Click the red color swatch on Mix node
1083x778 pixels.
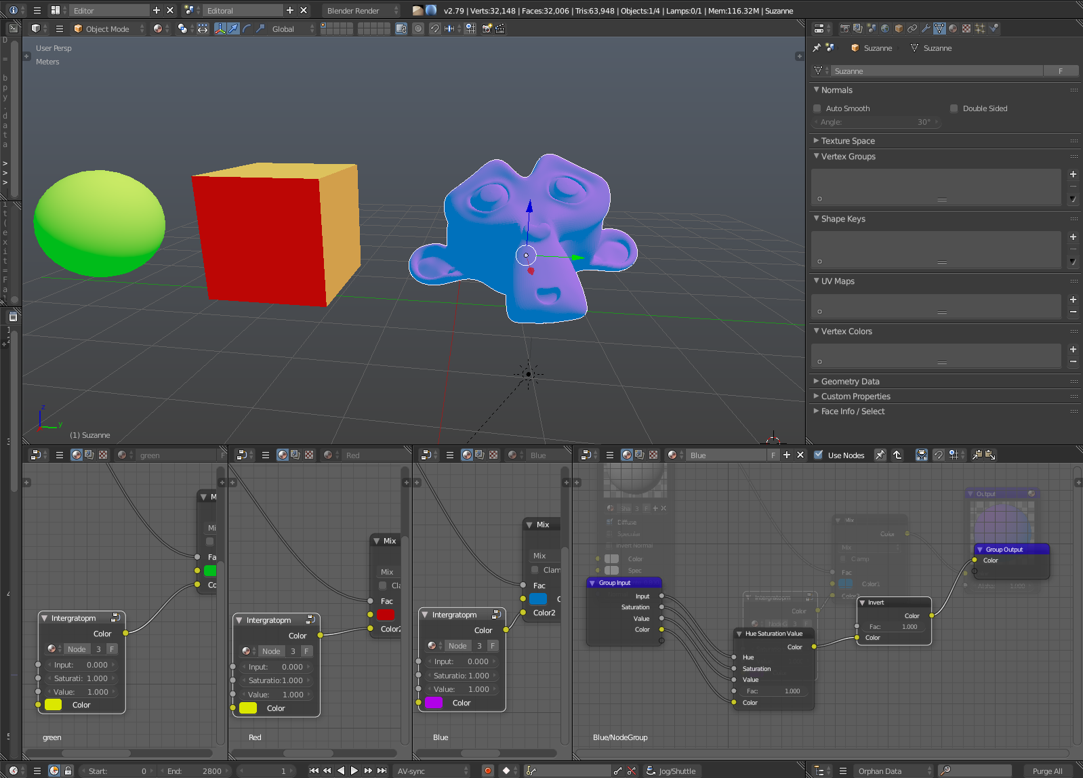click(x=385, y=615)
